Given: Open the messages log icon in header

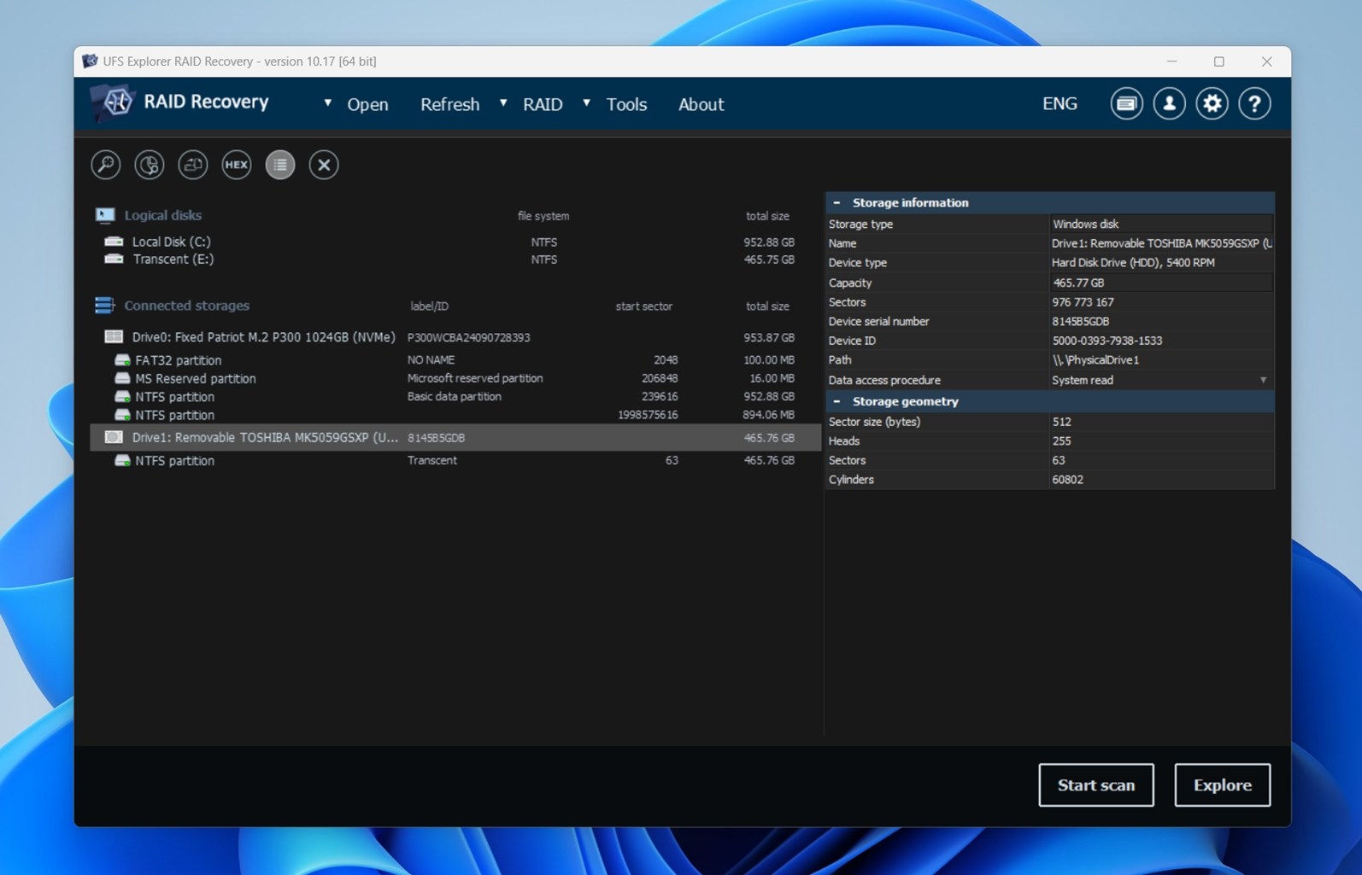Looking at the screenshot, I should point(1126,104).
